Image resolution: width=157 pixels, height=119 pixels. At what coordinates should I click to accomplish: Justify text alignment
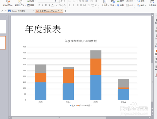click(81, 5)
